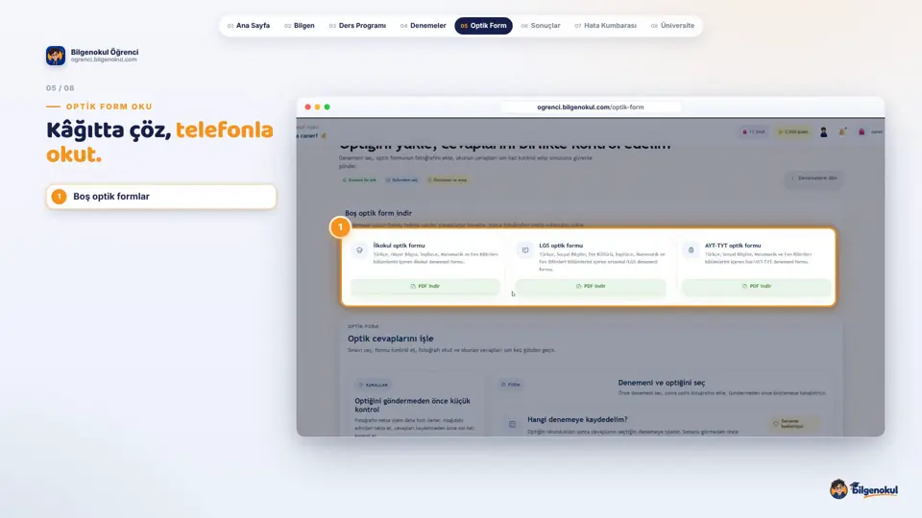
Task: Click the Deneme bekleniyor status badge
Action: tap(794, 423)
